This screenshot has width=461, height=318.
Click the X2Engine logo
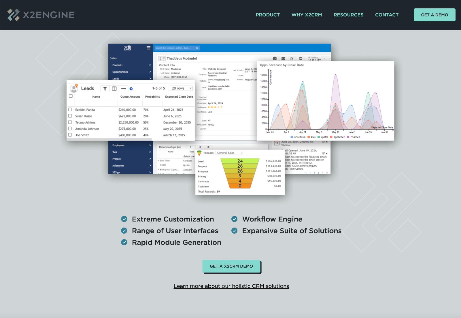point(41,15)
